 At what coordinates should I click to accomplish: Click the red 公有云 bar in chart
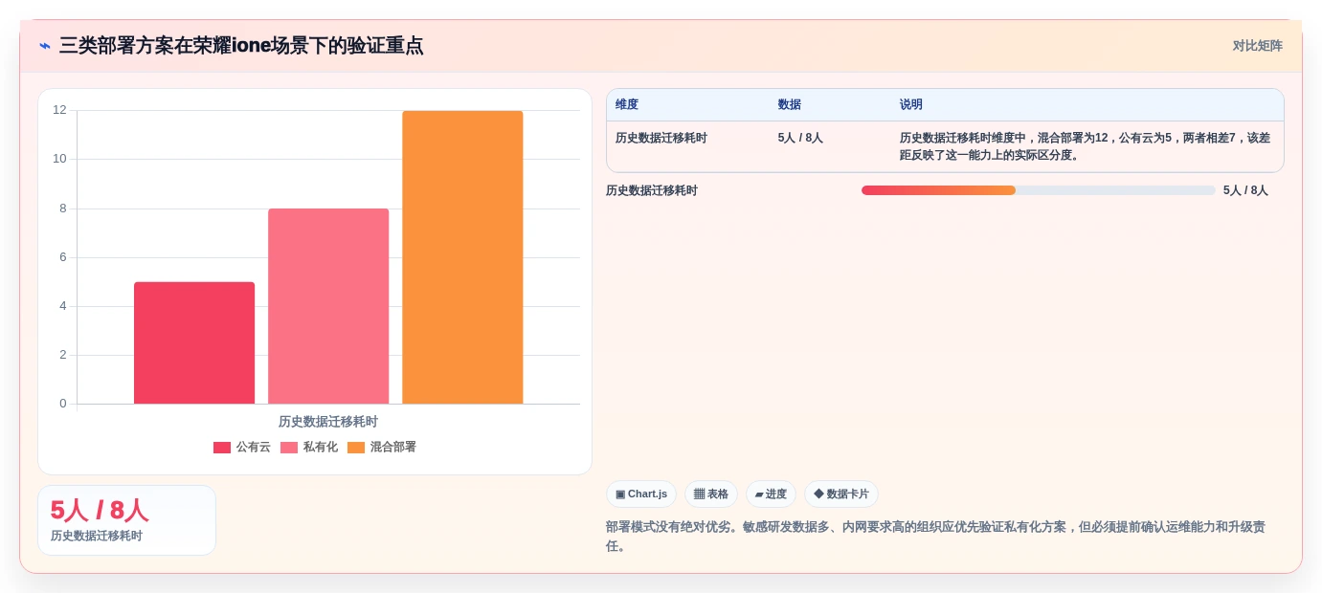tap(194, 342)
